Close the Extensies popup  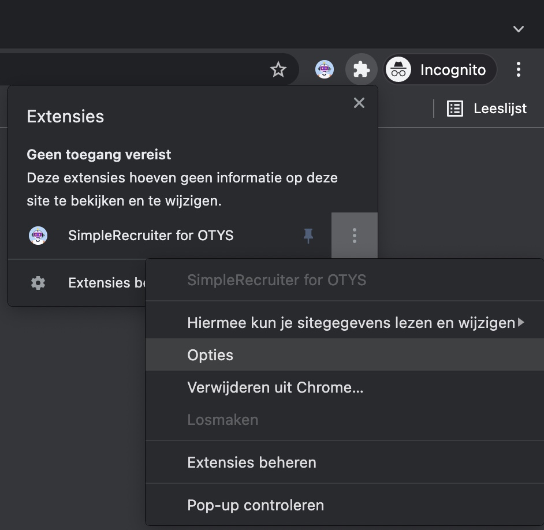point(359,103)
